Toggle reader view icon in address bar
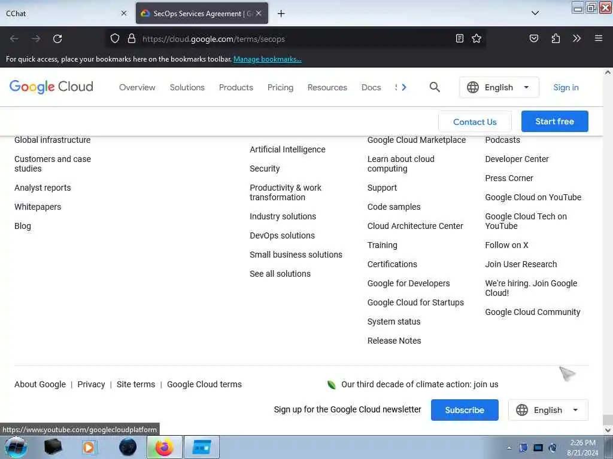This screenshot has height=459, width=613. click(x=460, y=38)
